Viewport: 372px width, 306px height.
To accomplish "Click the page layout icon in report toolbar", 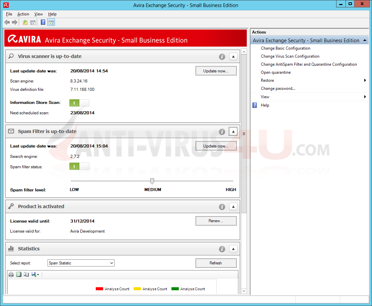I will point(19,274).
